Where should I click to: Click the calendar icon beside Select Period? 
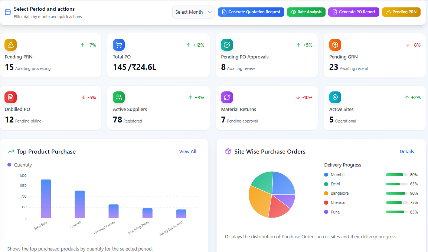(x=8, y=11)
